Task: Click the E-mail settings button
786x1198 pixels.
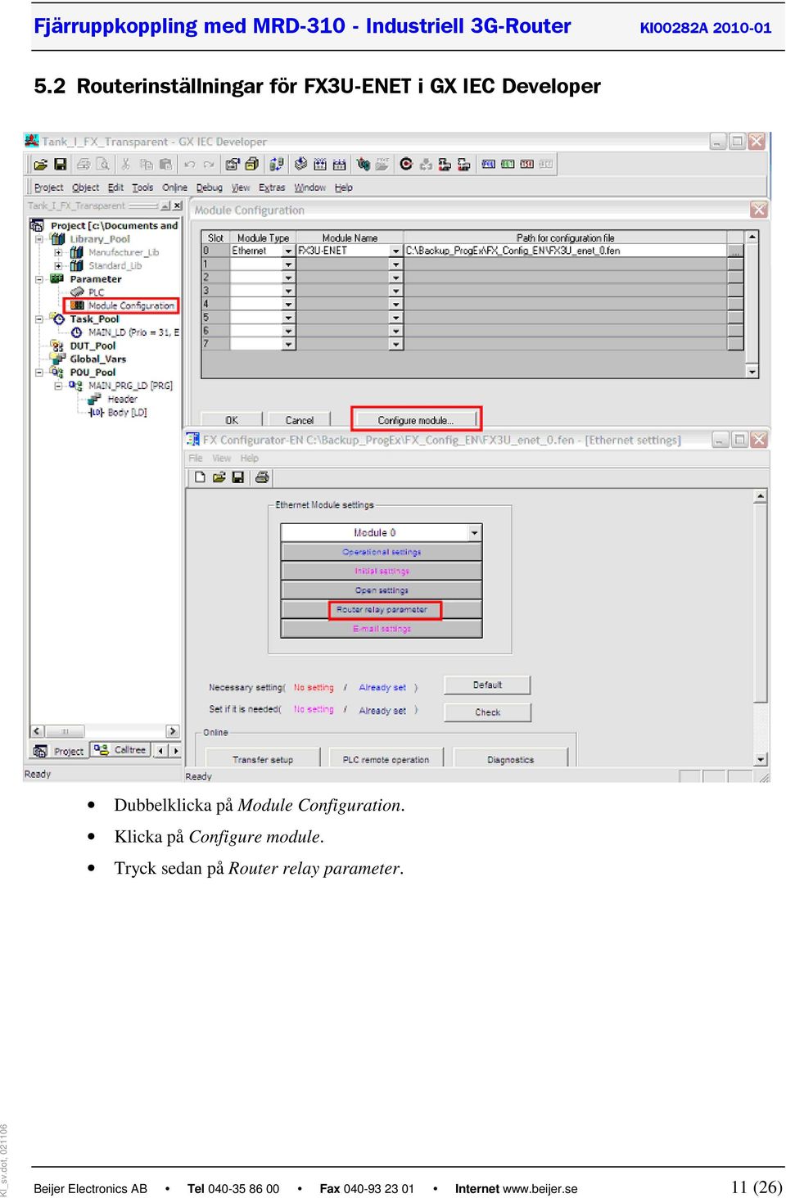Action: tap(382, 629)
